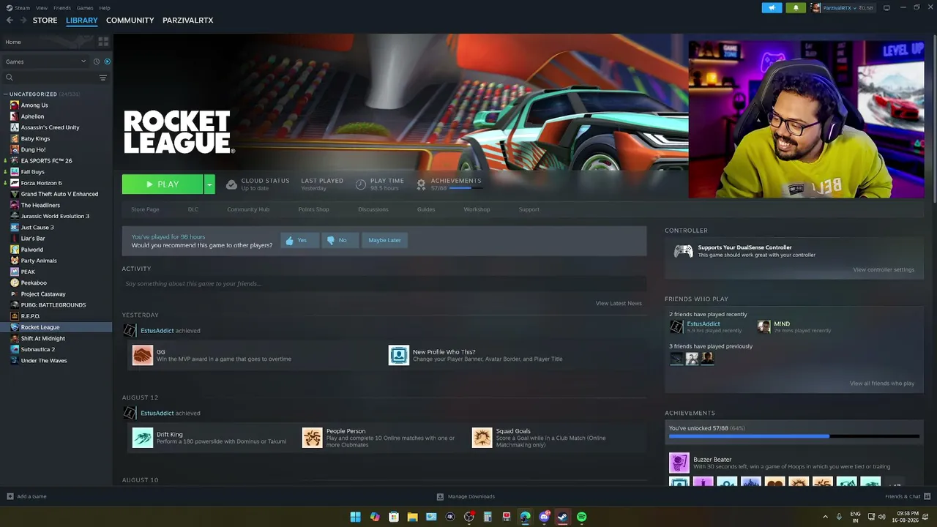Launch Rocket League with Play button
937x527 pixels.
[163, 184]
